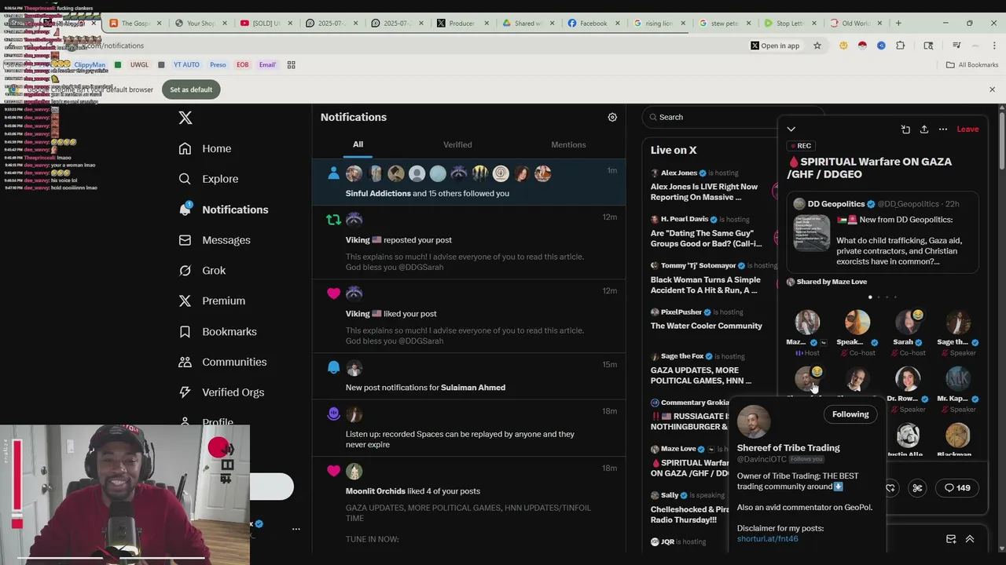Share the Space with upload icon
The width and height of the screenshot is (1006, 565).
pos(924,129)
